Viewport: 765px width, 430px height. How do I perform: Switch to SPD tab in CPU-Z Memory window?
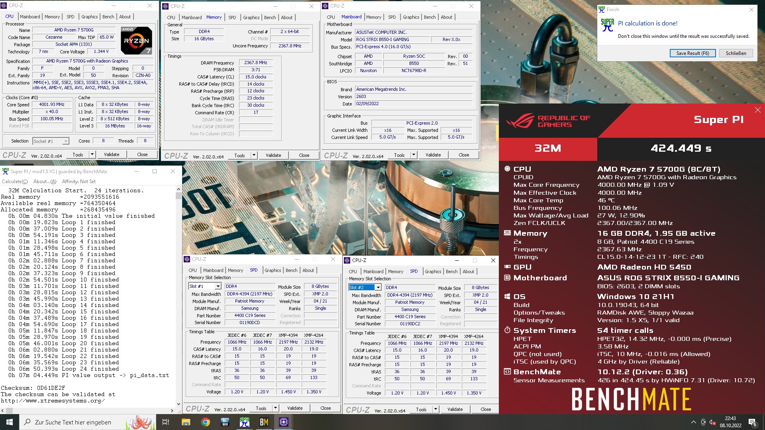[x=232, y=18]
